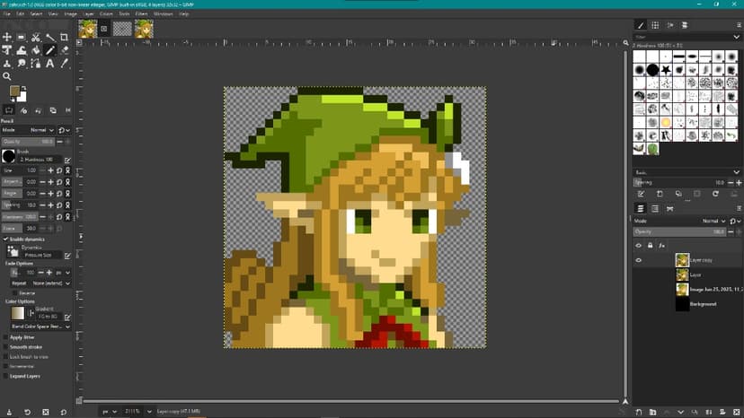
Task: Open the Pencil Mode dropdown
Action: [x=43, y=130]
